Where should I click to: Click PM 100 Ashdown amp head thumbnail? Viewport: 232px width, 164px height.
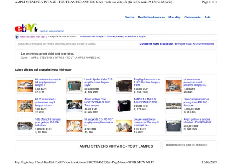[173, 106]
